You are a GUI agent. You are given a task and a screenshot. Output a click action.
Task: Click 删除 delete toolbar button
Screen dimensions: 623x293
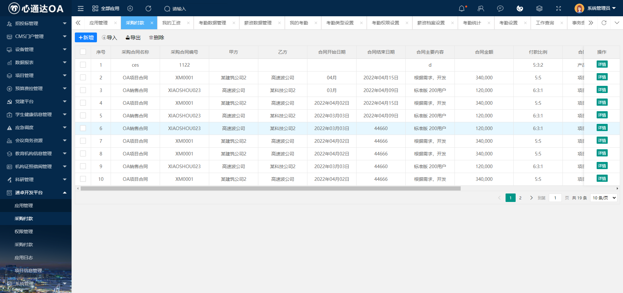(156, 37)
